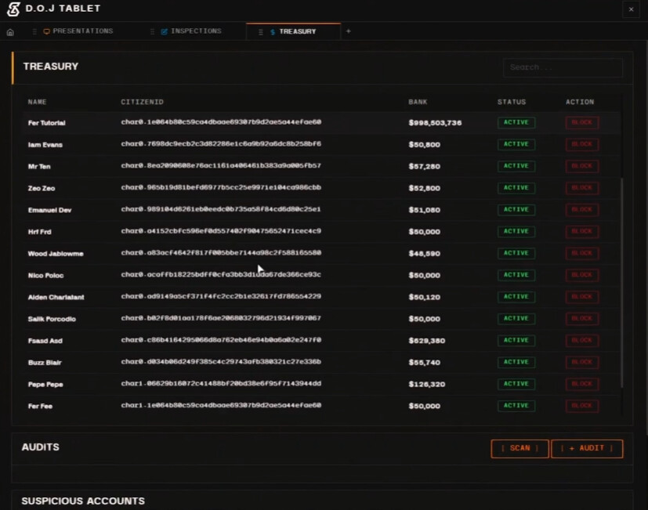This screenshot has height=510, width=648.
Task: Click the Action column header
Action: (x=580, y=102)
